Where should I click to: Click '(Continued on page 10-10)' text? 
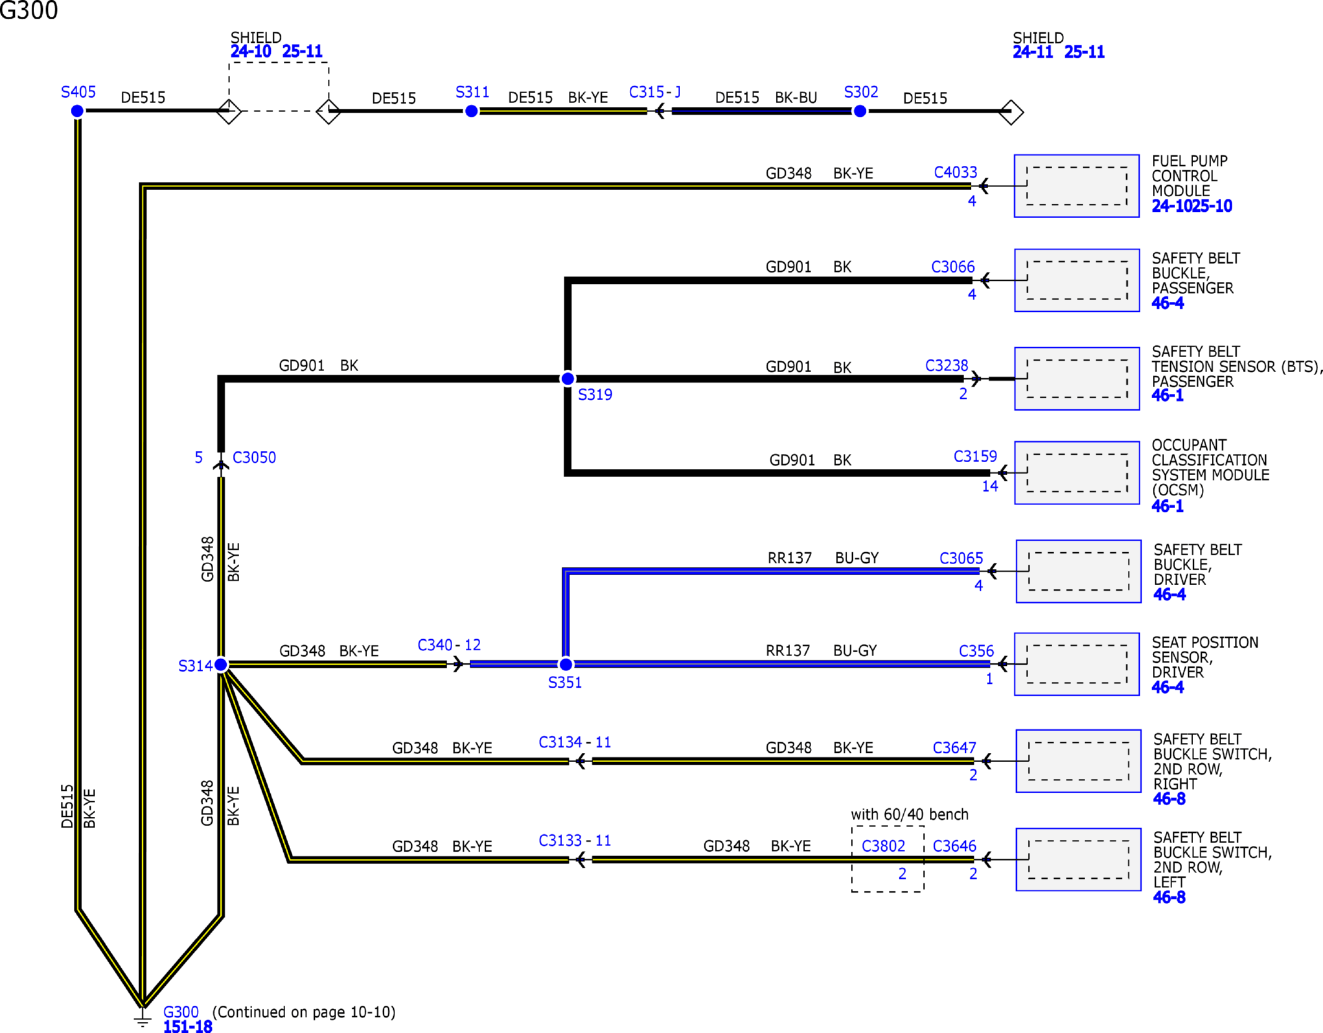(x=304, y=1013)
